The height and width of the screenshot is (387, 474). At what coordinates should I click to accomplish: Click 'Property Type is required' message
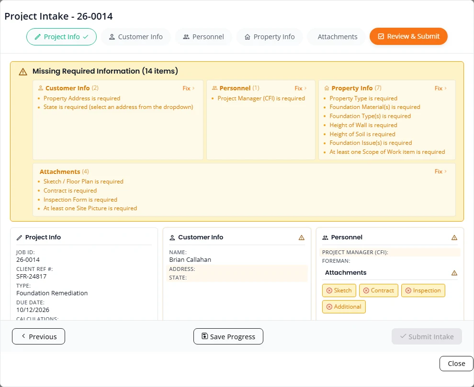pyautogui.click(x=363, y=98)
